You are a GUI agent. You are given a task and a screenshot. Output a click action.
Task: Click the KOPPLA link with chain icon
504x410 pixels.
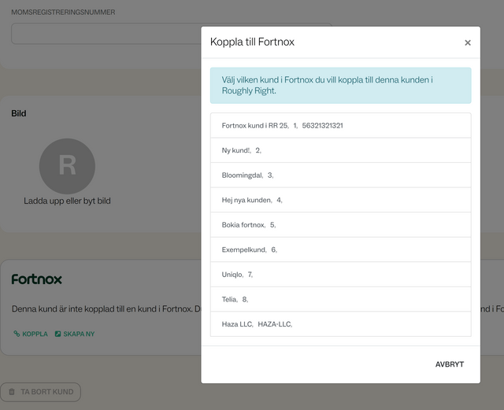coord(31,334)
